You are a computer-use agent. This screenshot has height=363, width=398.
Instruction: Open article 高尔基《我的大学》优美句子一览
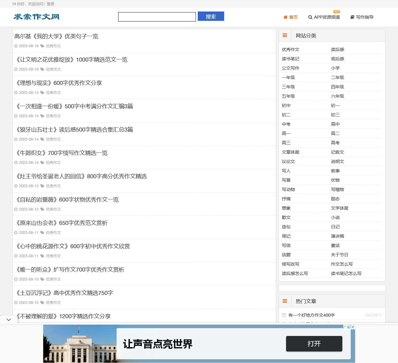click(56, 36)
